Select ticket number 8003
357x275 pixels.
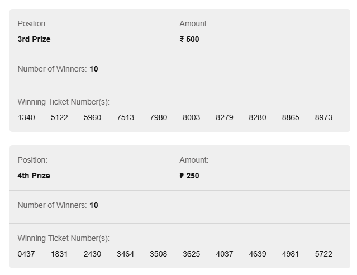(x=191, y=117)
